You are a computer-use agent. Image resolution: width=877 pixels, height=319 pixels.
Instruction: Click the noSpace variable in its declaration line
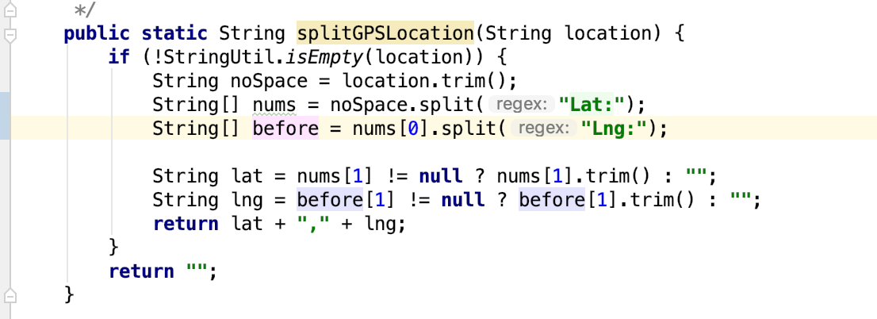click(269, 81)
